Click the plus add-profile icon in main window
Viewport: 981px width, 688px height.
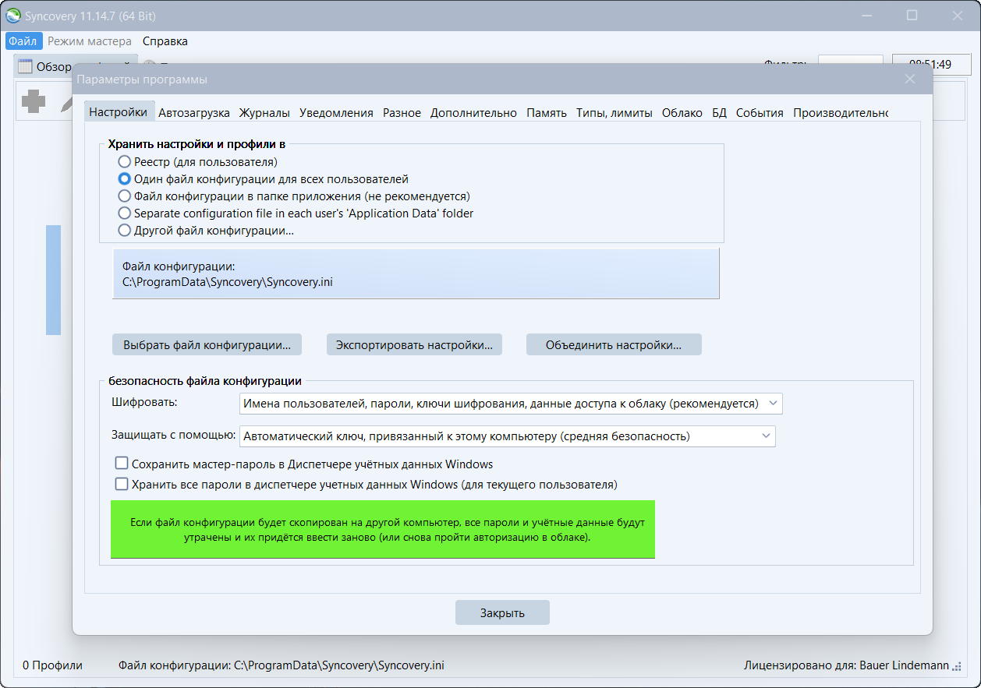pos(34,101)
